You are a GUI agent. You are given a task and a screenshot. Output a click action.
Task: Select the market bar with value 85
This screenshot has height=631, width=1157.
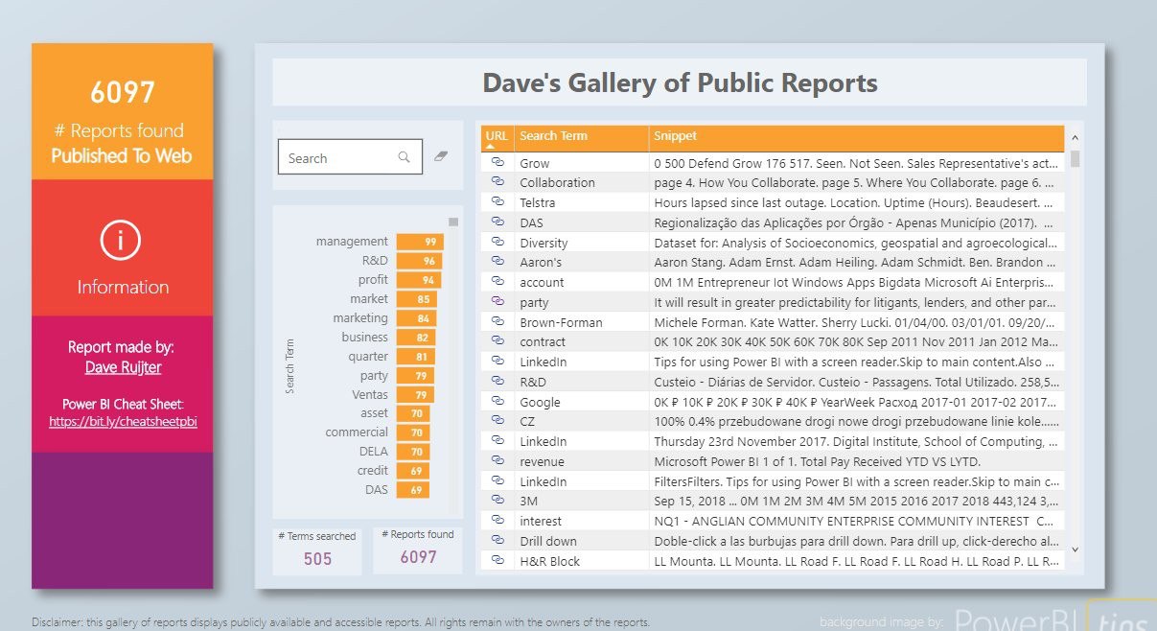(x=417, y=299)
